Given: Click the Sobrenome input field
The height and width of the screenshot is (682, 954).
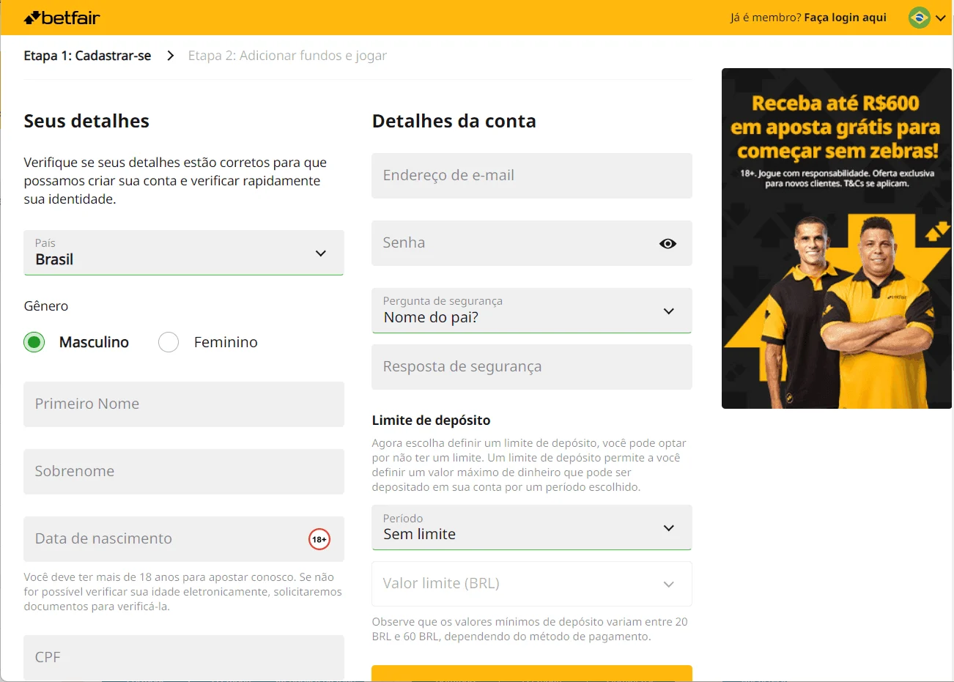Looking at the screenshot, I should point(184,471).
